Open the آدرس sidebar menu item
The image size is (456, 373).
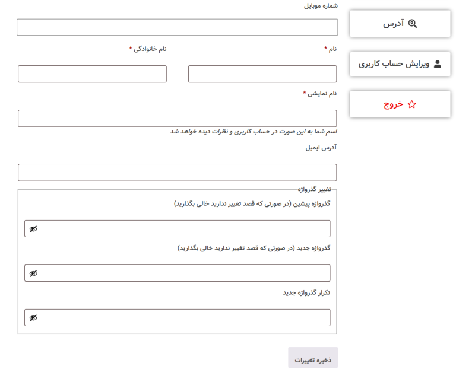[400, 24]
